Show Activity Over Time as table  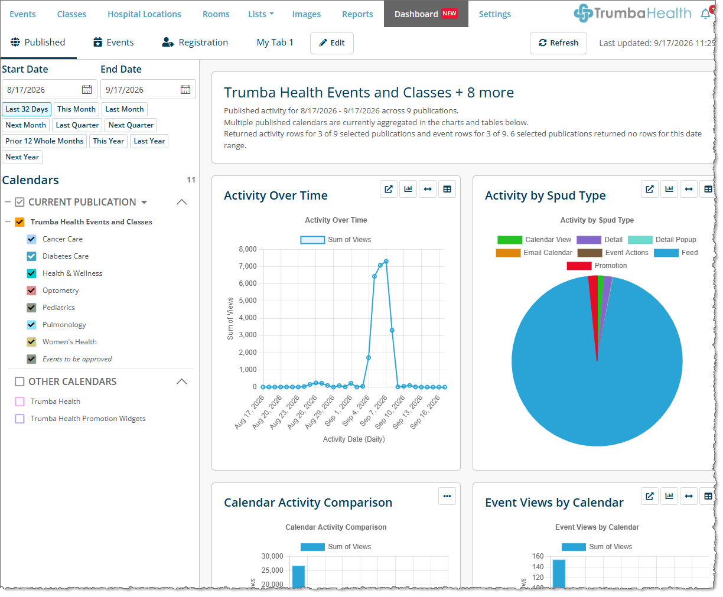[447, 189]
